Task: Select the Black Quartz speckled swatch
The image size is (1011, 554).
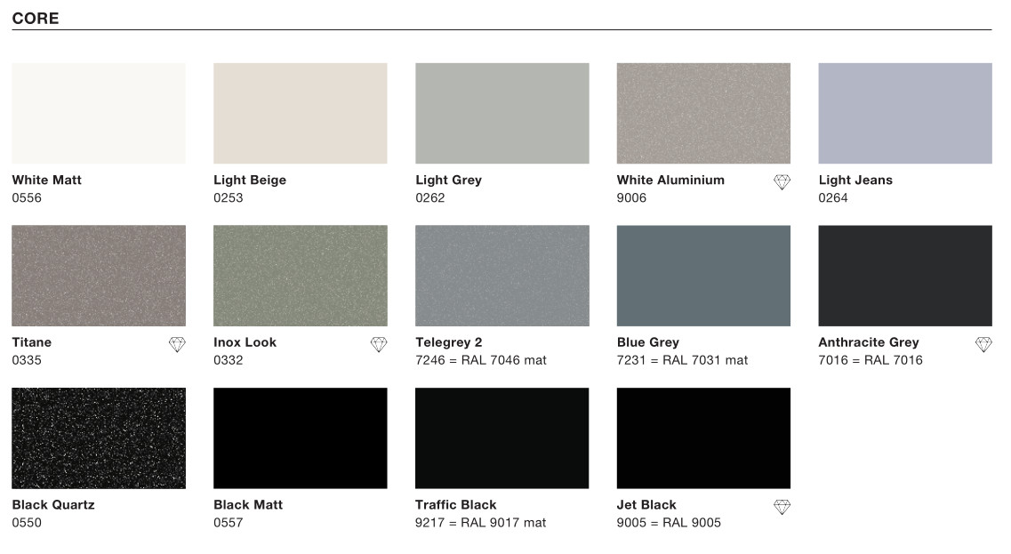Action: point(99,438)
